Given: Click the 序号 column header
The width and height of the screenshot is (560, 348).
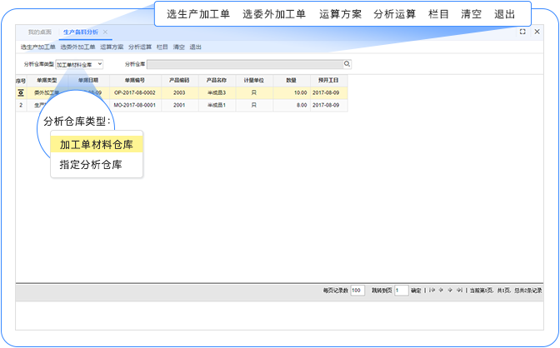Looking at the screenshot, I should tap(21, 81).
